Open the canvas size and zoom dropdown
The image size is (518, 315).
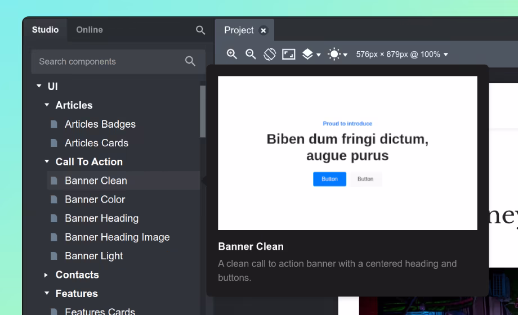[402, 55]
